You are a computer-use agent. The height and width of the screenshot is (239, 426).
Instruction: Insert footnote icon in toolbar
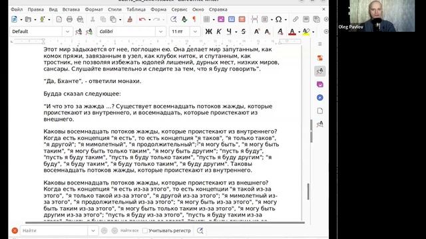[306, 19]
